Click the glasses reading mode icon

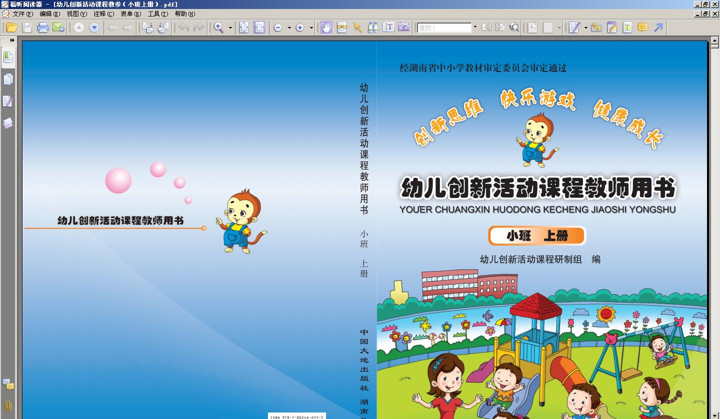click(x=342, y=27)
